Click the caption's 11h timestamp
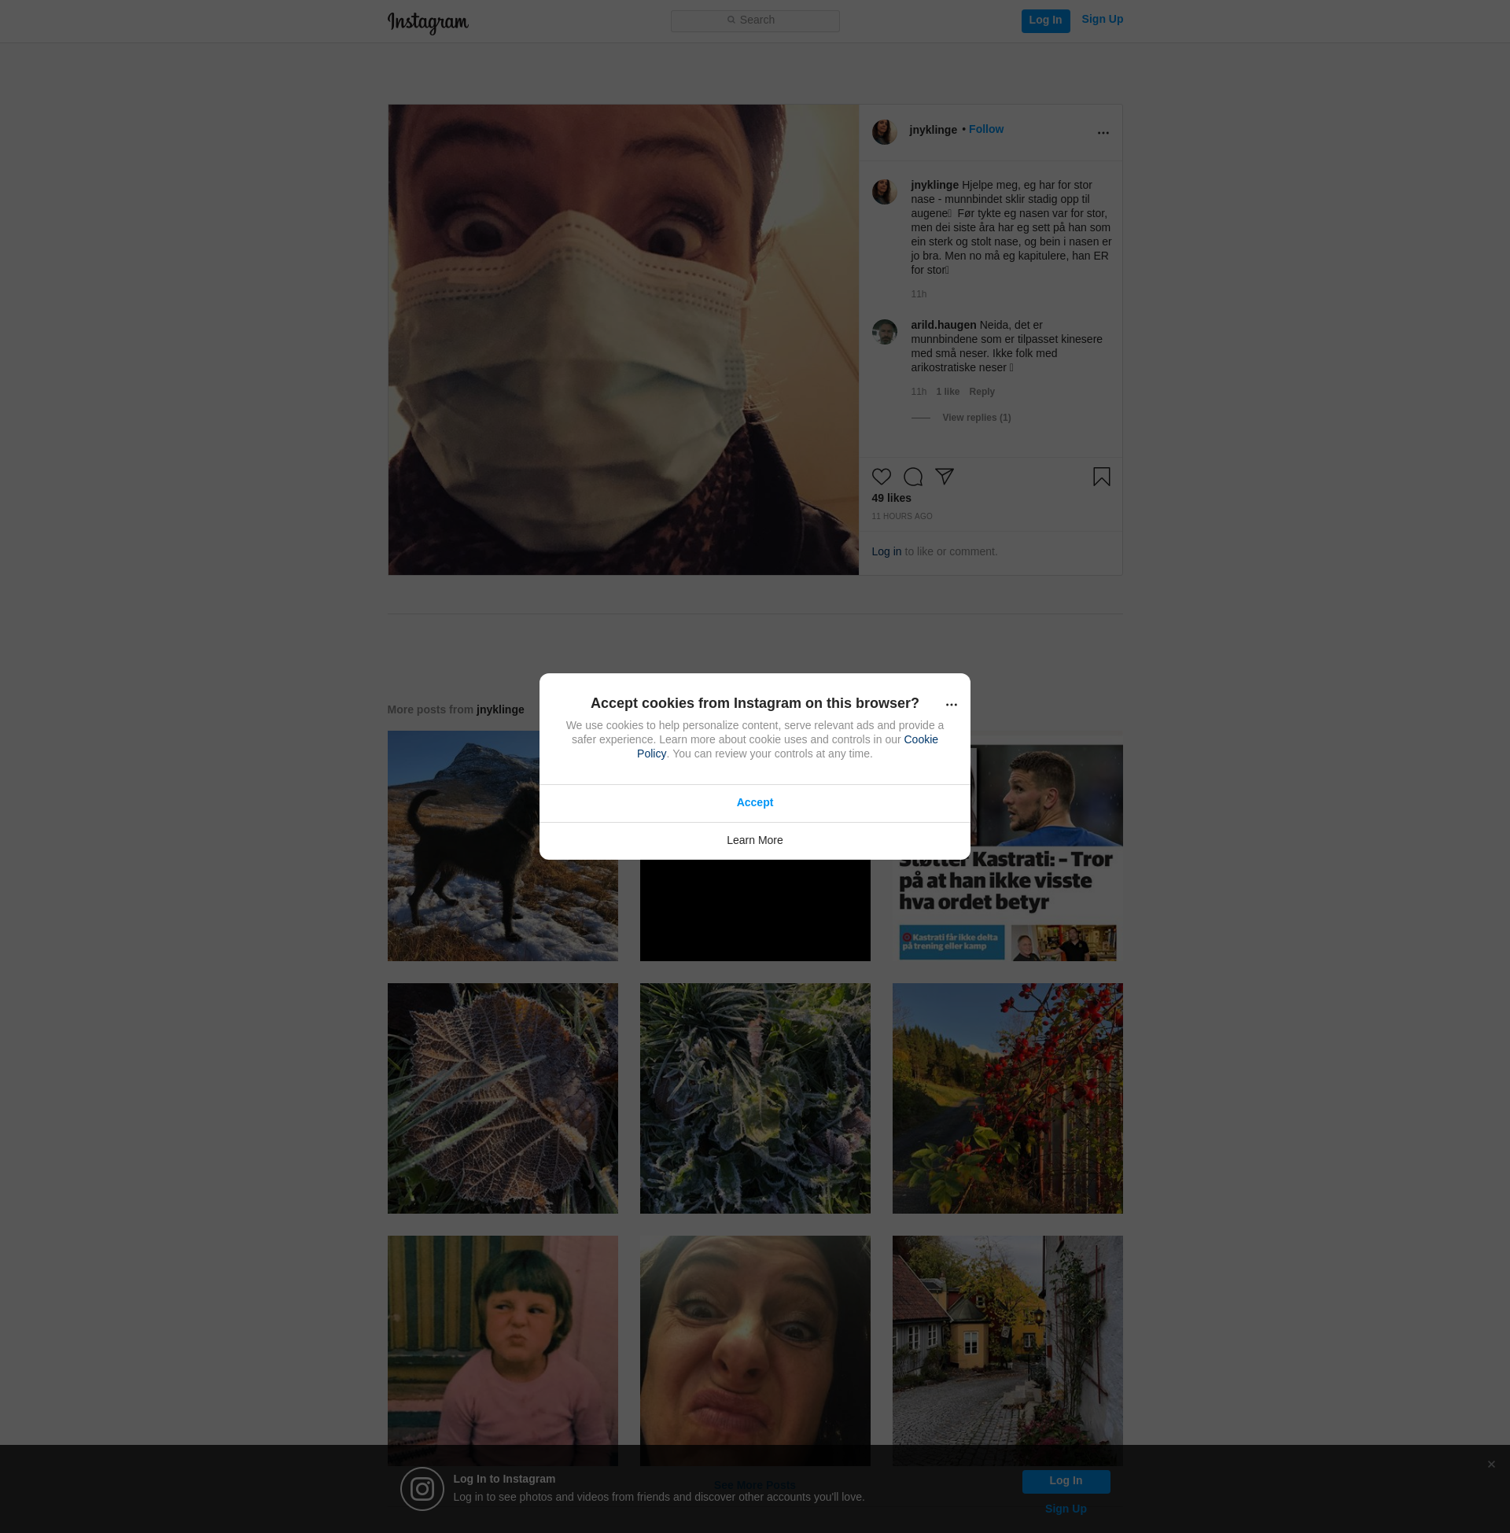1510x1533 pixels. pos(919,294)
